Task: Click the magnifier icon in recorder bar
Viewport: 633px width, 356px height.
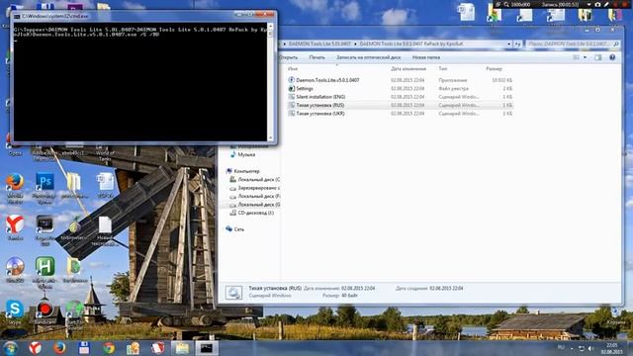Action: [506, 4]
